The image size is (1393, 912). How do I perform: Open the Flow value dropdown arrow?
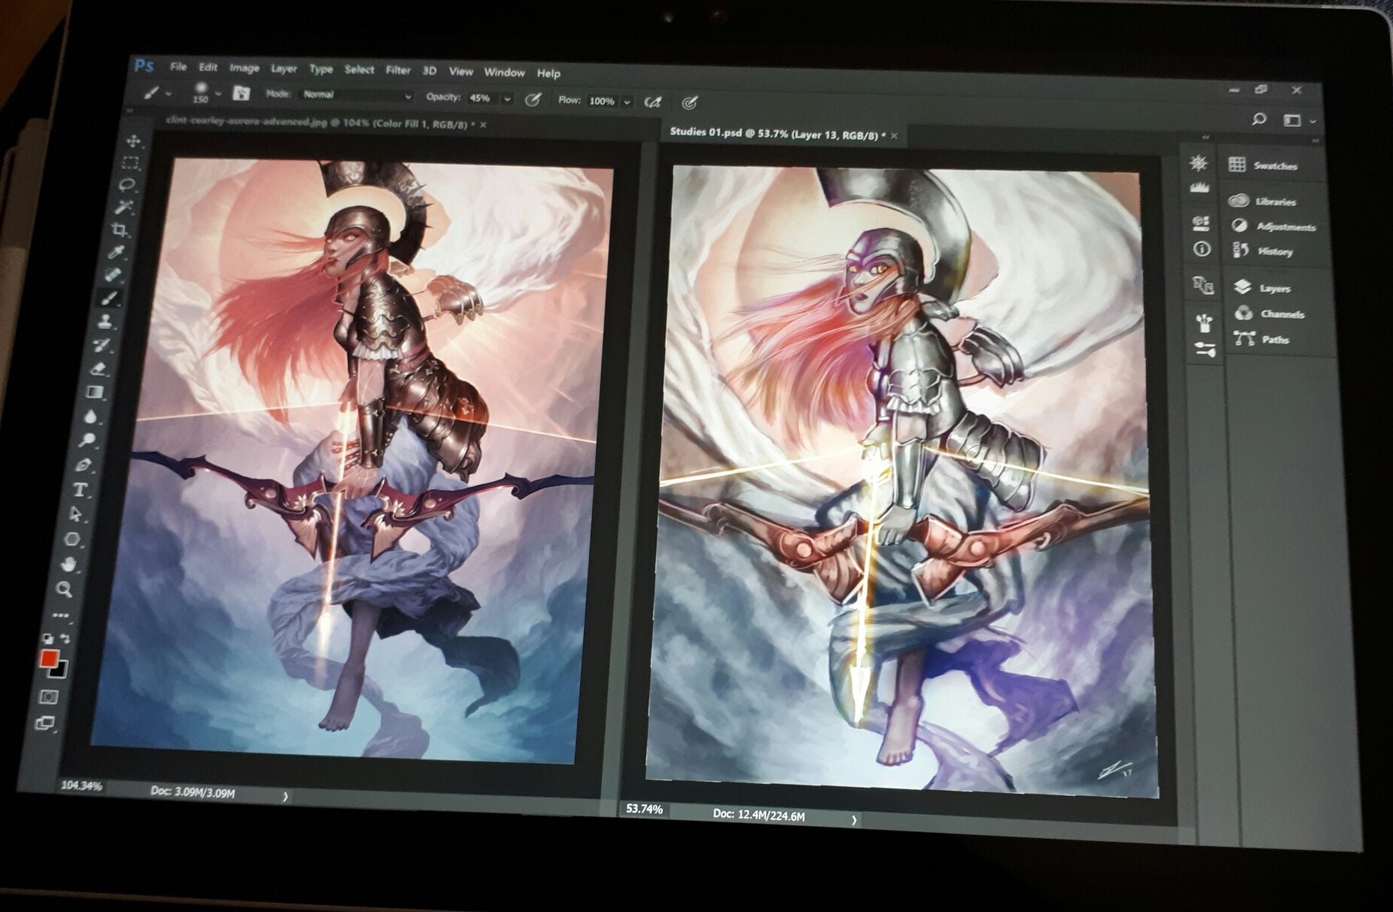click(627, 102)
